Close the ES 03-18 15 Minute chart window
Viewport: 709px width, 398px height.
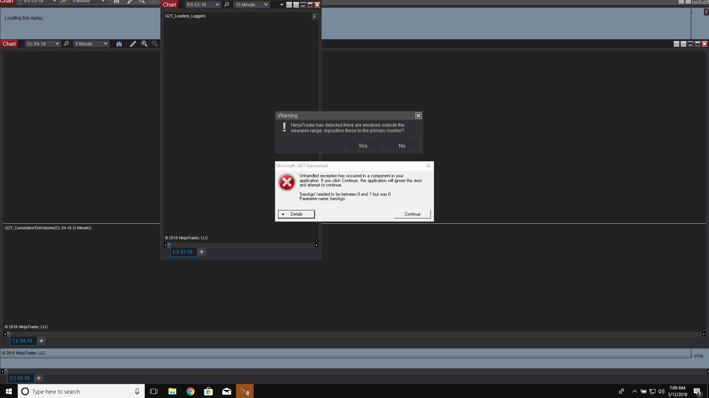317,5
